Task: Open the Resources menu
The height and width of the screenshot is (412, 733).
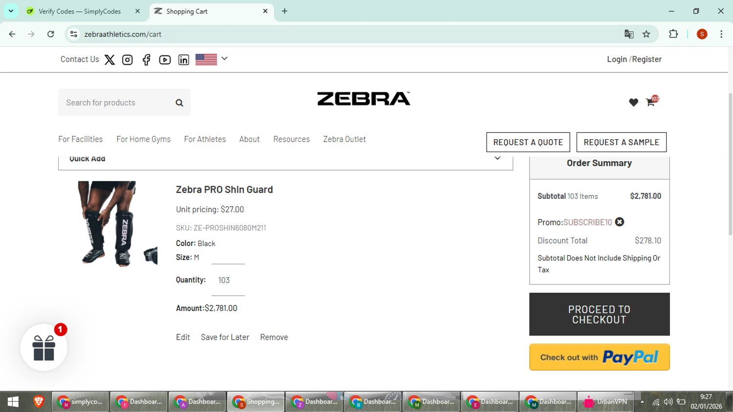Action: [x=291, y=139]
